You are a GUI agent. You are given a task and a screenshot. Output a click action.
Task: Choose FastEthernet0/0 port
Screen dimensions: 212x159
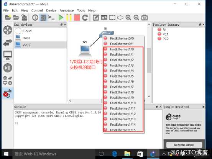coord(123,38)
